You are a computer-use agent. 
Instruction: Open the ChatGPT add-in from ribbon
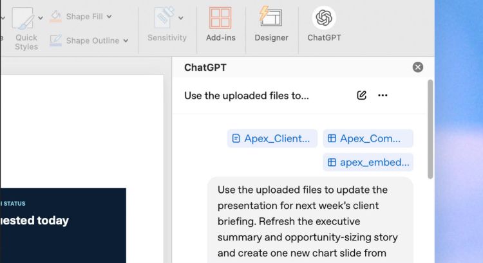(x=324, y=24)
